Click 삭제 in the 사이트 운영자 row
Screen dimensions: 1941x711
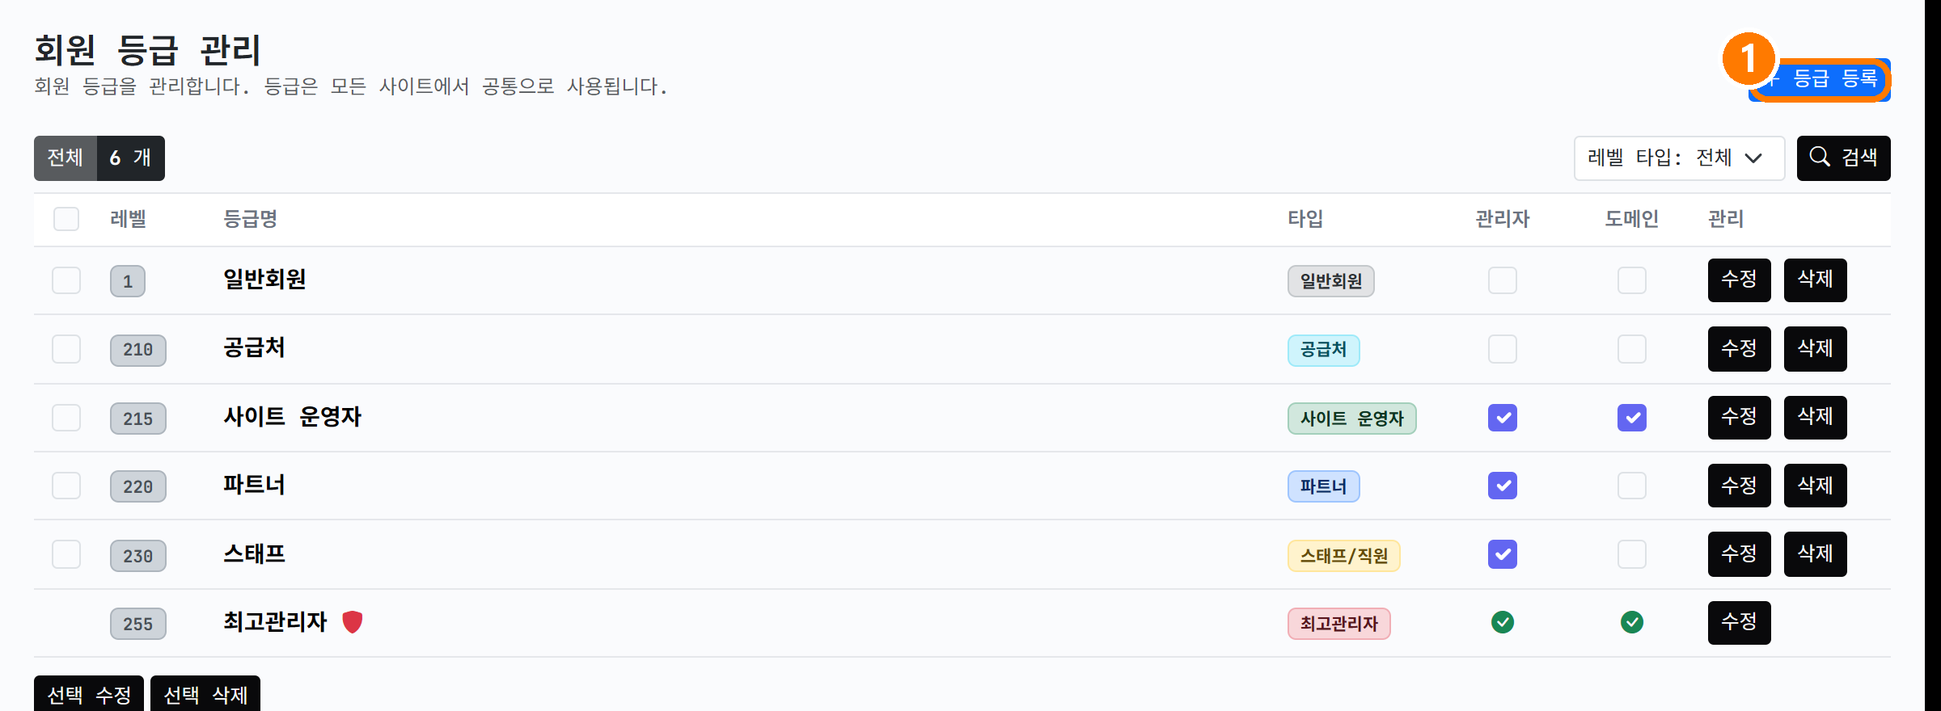click(x=1815, y=417)
